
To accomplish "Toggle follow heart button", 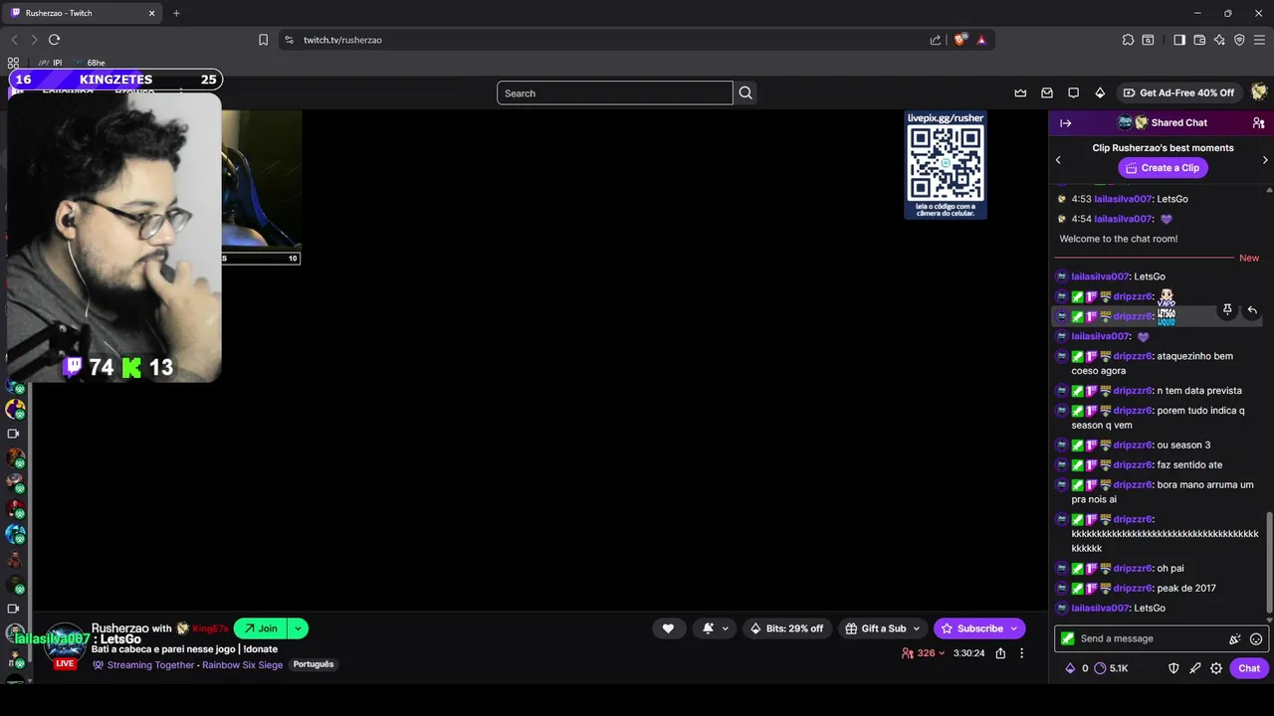I will [668, 628].
